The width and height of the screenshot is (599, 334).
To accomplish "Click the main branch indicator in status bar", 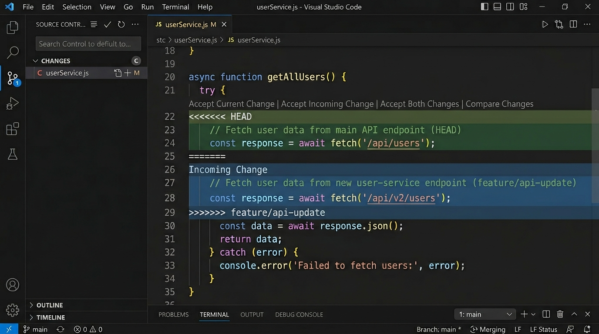I will pyautogui.click(x=35, y=329).
